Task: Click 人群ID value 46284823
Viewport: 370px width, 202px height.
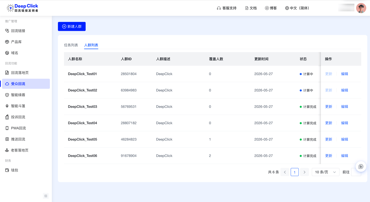Action: [129, 139]
